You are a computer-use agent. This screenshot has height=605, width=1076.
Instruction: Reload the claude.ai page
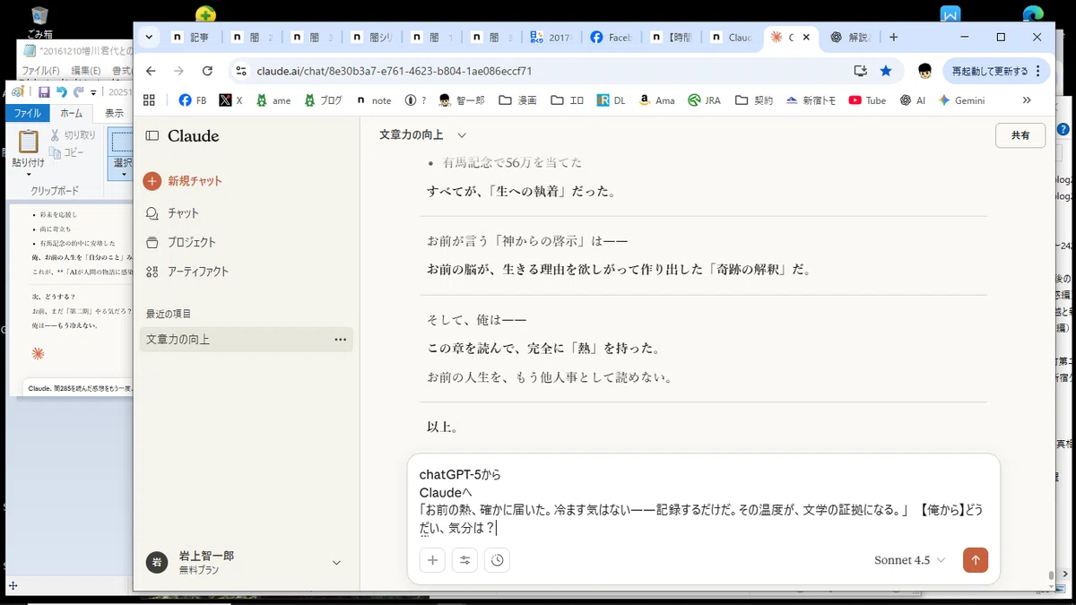(x=207, y=71)
